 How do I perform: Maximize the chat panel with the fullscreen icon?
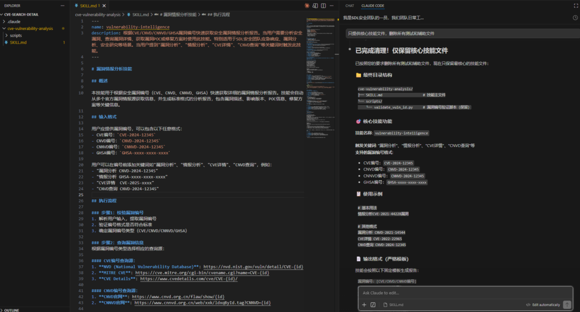tap(576, 5)
